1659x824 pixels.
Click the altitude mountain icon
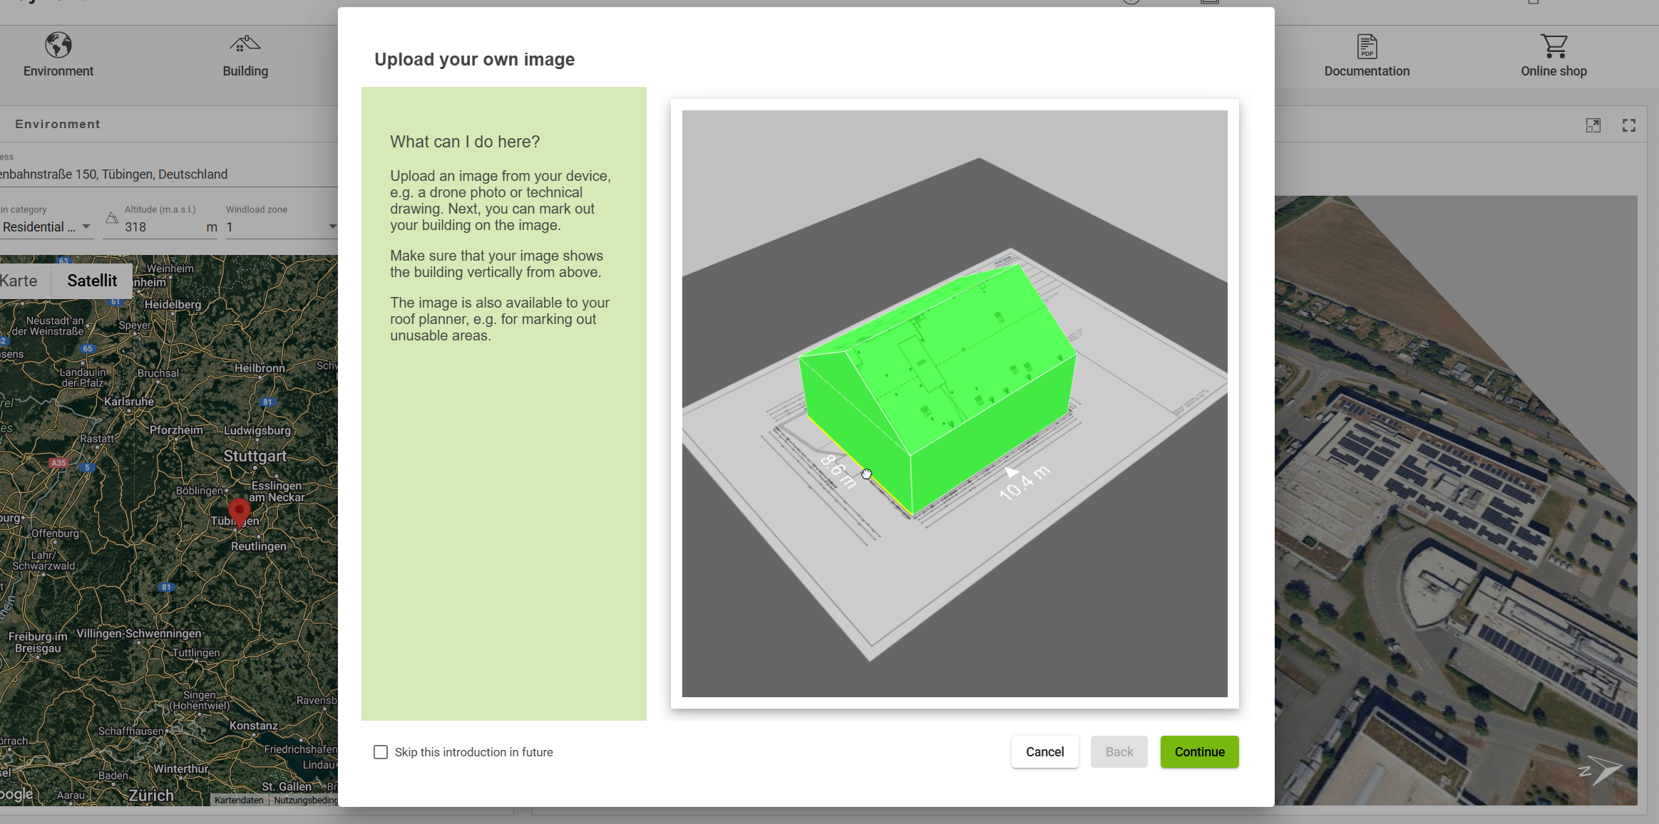pos(112,218)
